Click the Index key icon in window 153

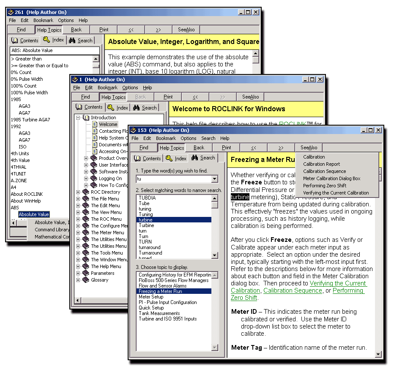tap(169, 158)
